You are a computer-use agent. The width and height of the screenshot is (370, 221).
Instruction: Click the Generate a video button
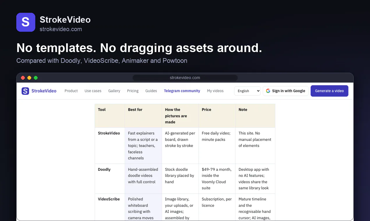330,91
